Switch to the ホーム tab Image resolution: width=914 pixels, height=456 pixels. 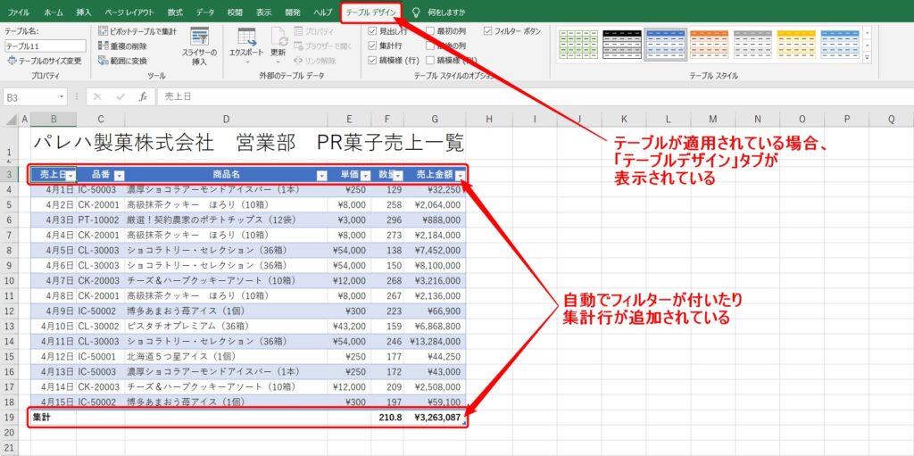pyautogui.click(x=54, y=12)
